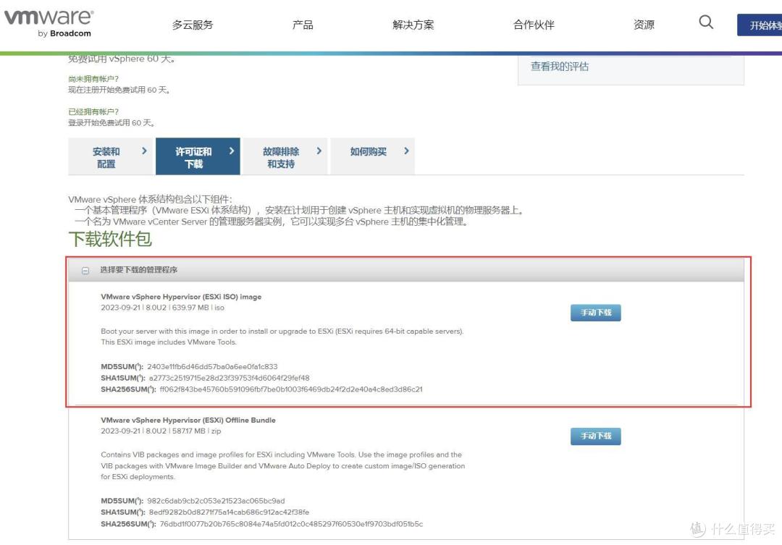Open the 合作伙伴 menu
This screenshot has width=782, height=545.
click(x=534, y=25)
